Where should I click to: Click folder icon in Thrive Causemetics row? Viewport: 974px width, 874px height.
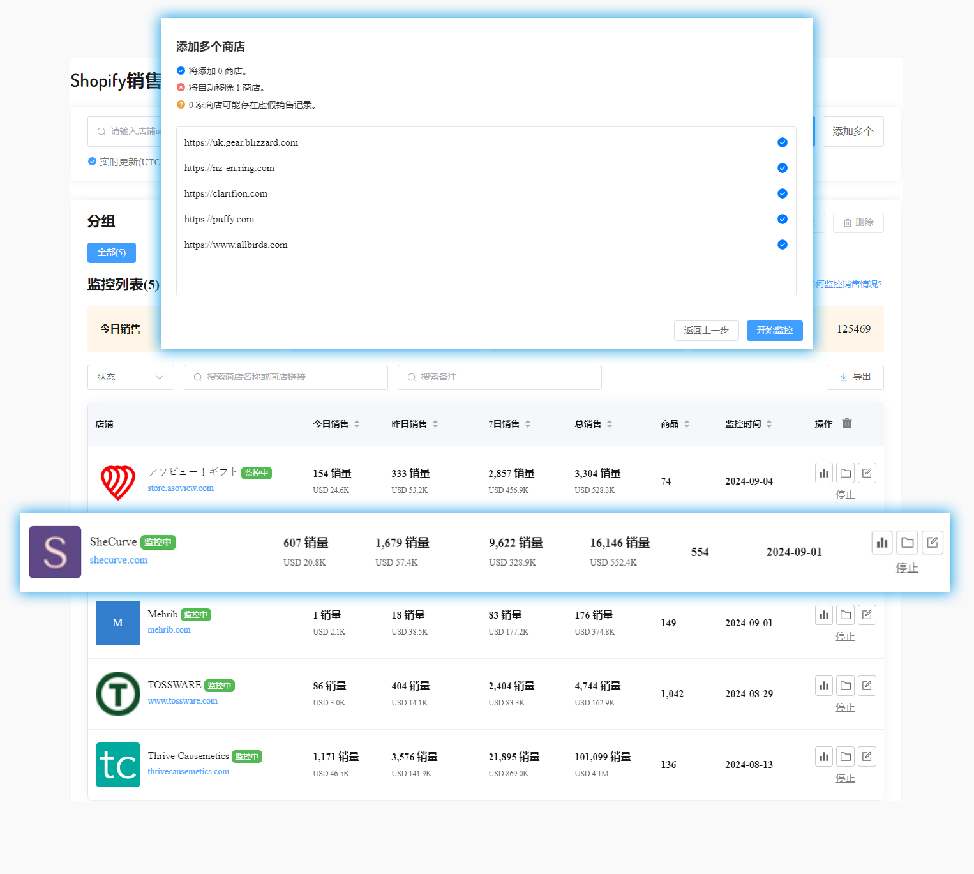846,757
